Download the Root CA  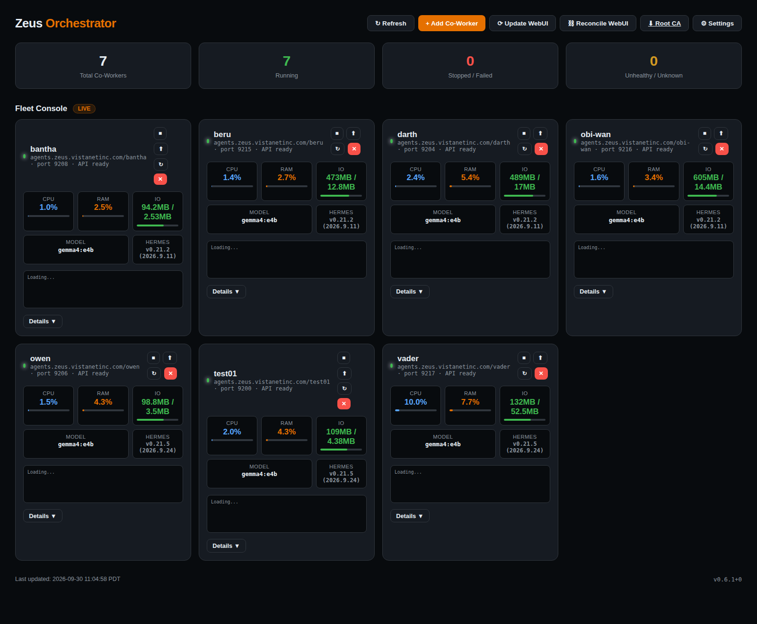pyautogui.click(x=665, y=23)
